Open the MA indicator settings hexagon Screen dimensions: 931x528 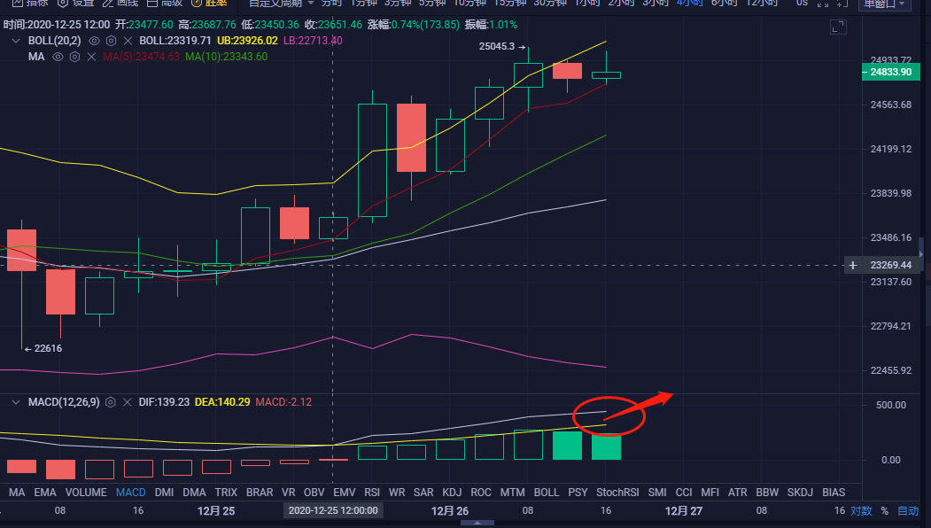pyautogui.click(x=74, y=57)
